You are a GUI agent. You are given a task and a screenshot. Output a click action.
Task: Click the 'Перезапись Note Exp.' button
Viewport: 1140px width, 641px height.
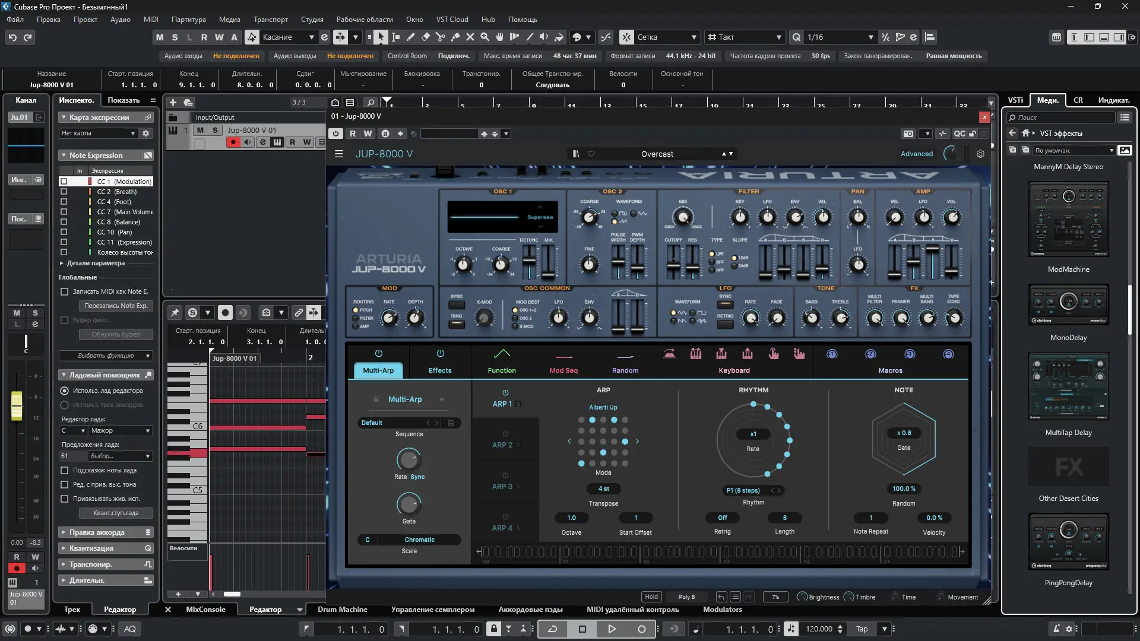click(116, 306)
